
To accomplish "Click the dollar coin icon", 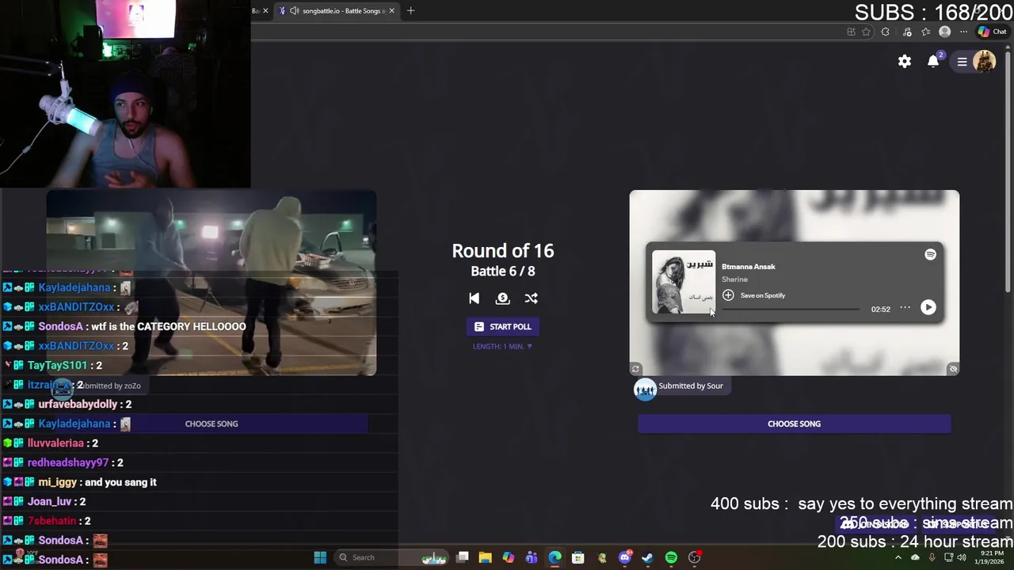I will [x=502, y=298].
